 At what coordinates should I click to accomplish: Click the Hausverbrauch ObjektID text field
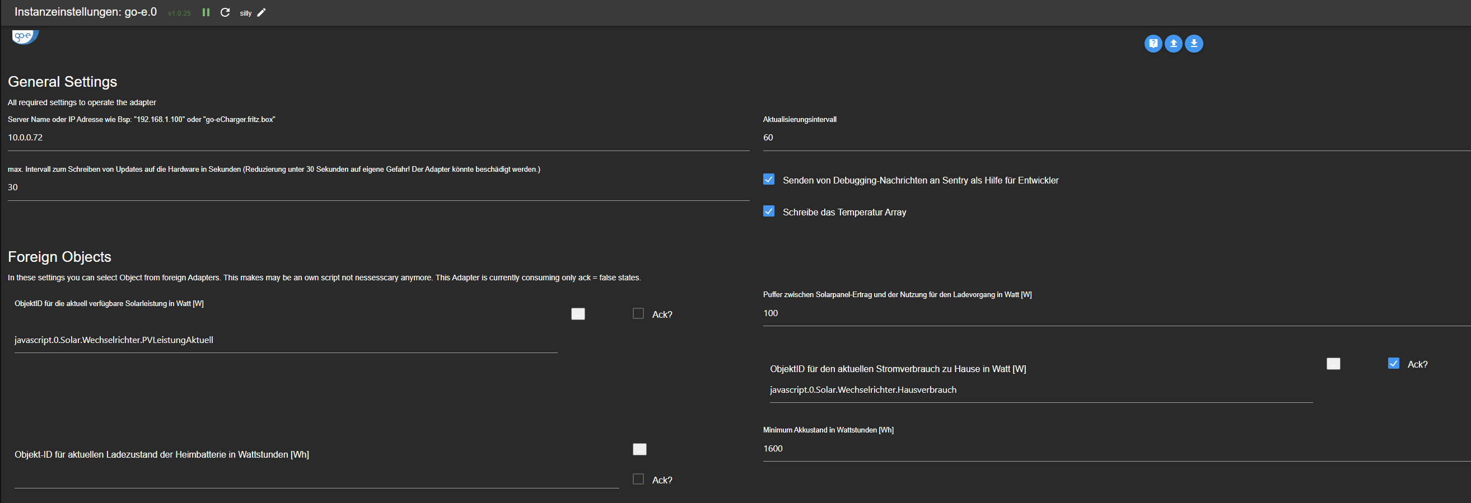[1039, 390]
